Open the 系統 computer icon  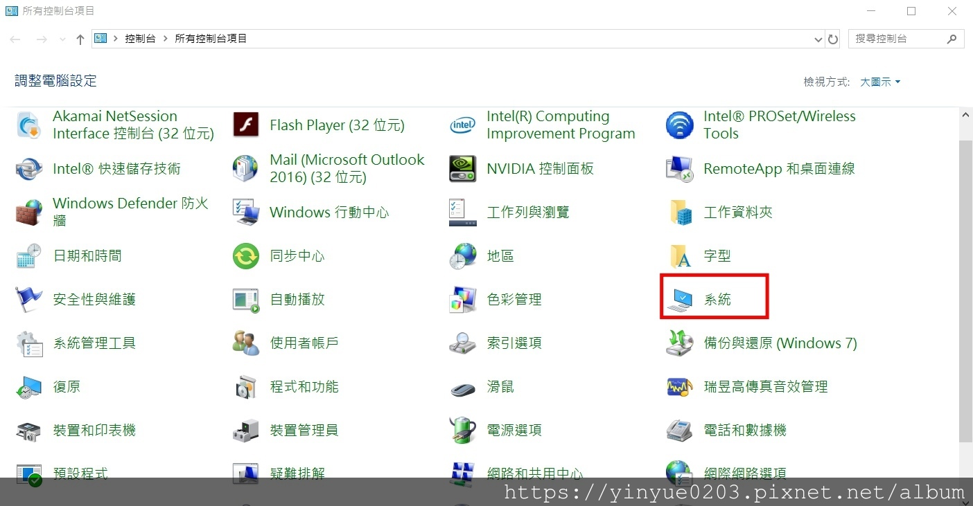(x=680, y=300)
